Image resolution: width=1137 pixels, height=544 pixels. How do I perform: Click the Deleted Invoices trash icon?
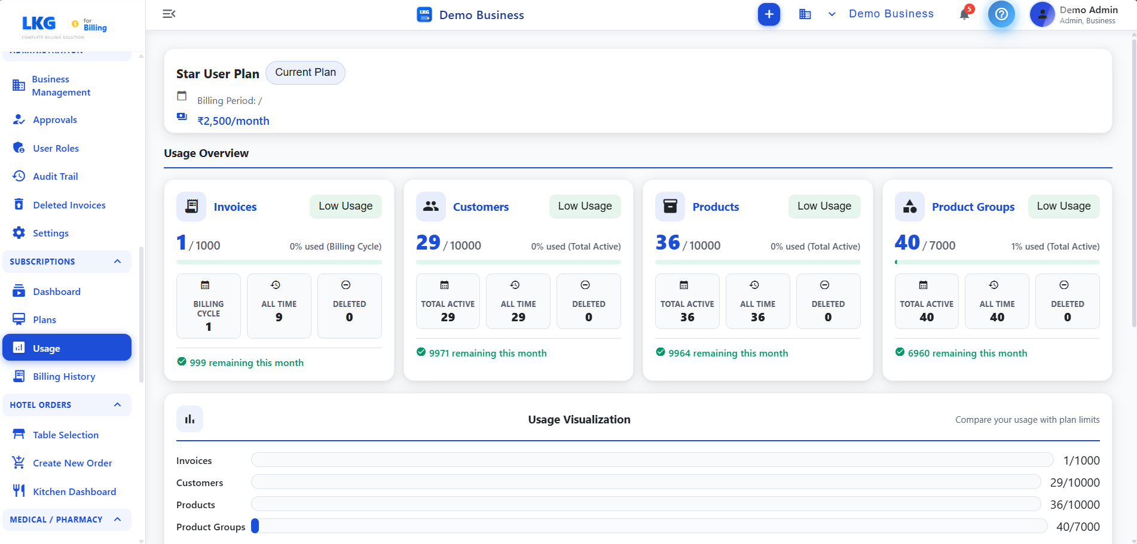click(x=19, y=205)
